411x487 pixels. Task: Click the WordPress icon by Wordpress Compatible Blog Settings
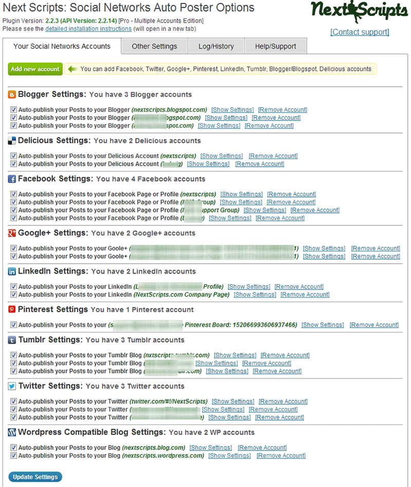tap(12, 432)
